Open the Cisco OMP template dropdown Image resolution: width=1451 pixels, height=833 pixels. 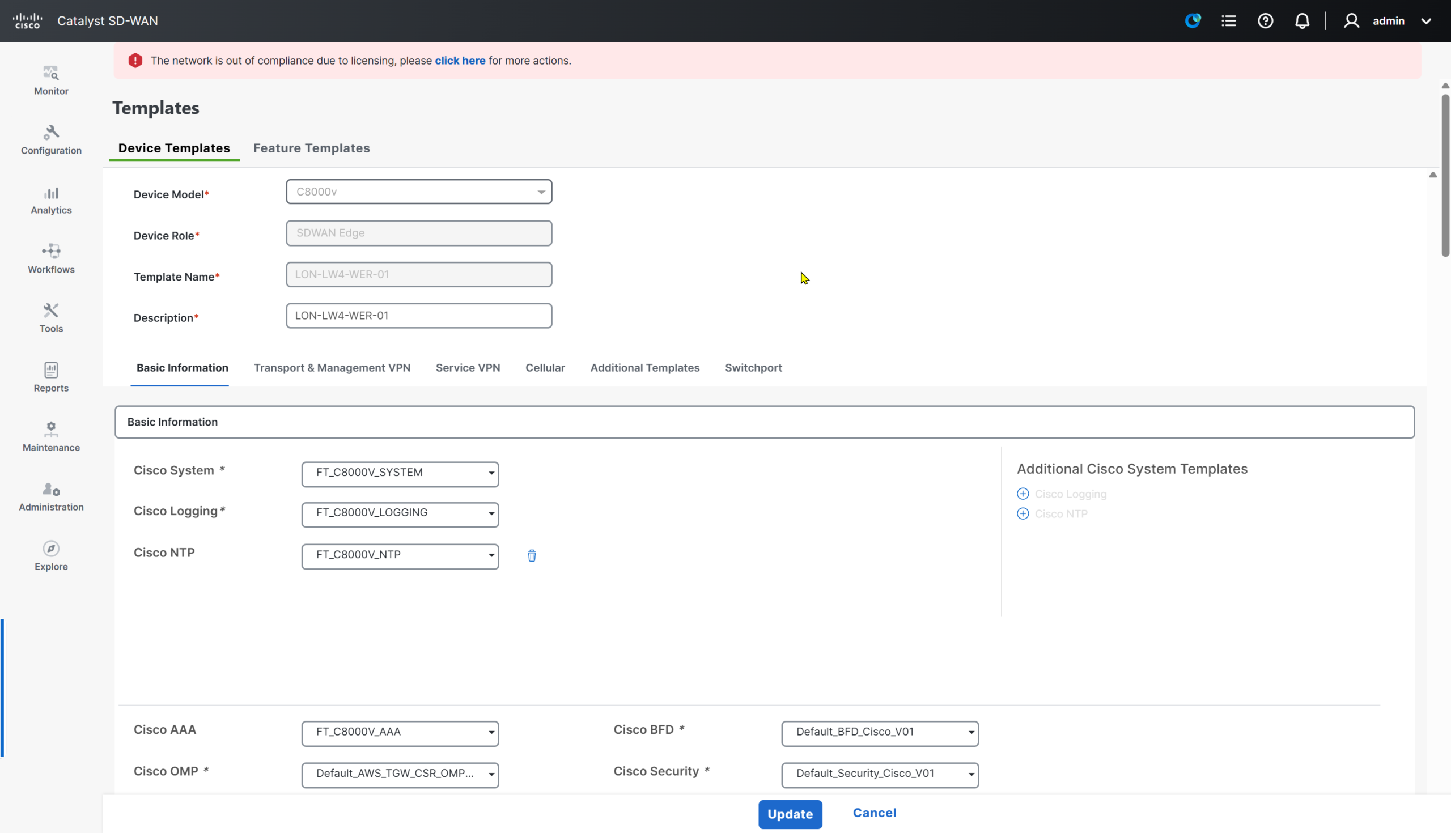[x=400, y=775]
